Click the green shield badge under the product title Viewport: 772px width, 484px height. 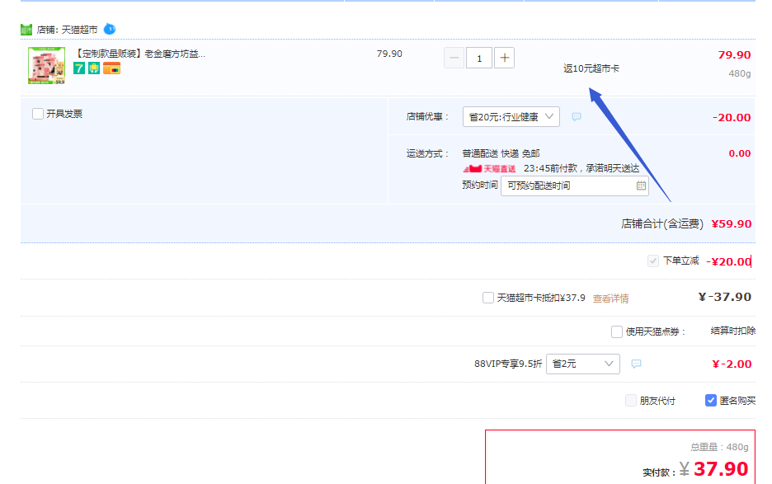[94, 68]
